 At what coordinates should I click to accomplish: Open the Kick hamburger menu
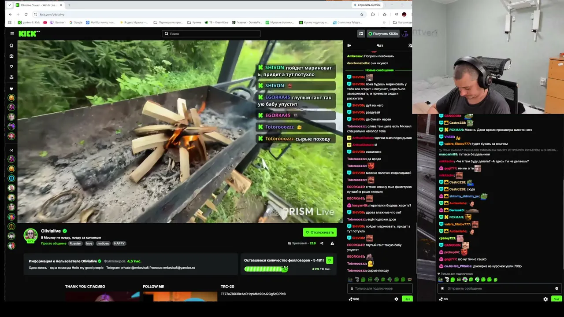point(12,33)
